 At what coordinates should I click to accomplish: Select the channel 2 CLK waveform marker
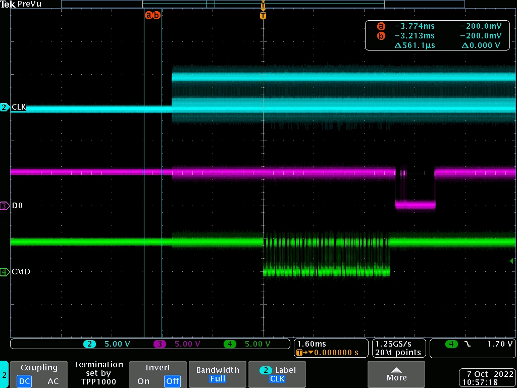(x=5, y=107)
